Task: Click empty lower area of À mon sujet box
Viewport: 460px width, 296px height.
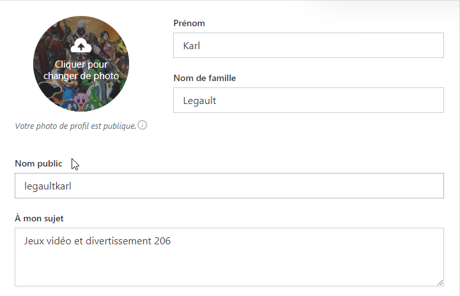Action: coord(229,268)
